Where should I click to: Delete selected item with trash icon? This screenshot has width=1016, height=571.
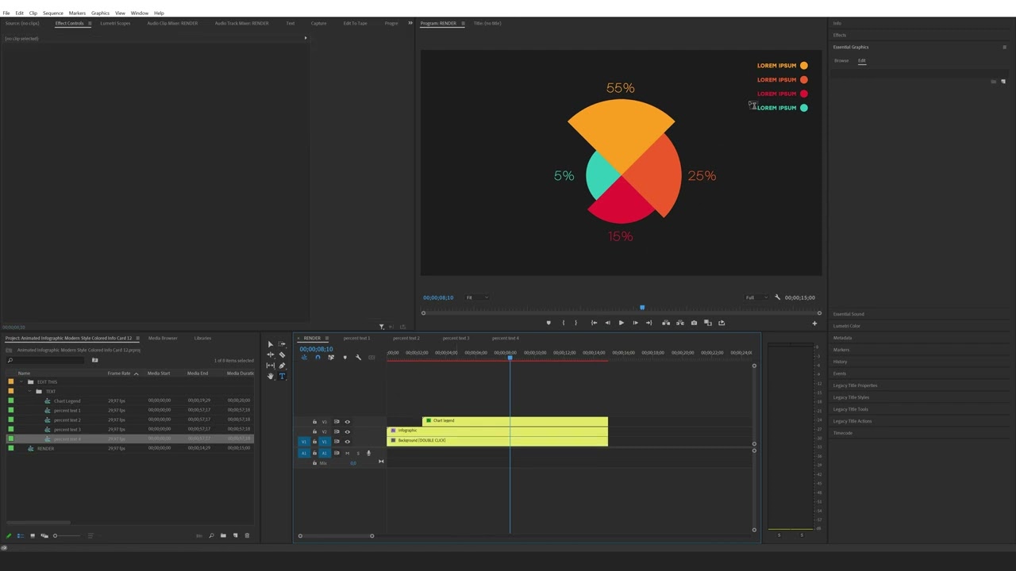[x=247, y=536]
